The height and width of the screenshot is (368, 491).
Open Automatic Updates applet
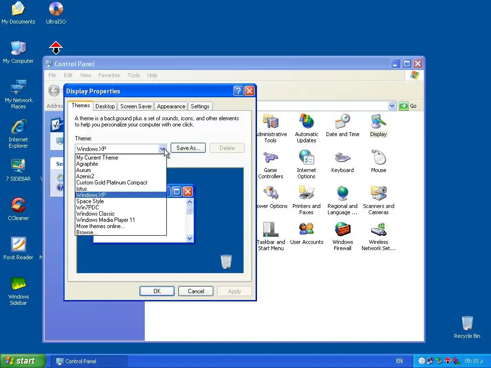[x=306, y=128]
